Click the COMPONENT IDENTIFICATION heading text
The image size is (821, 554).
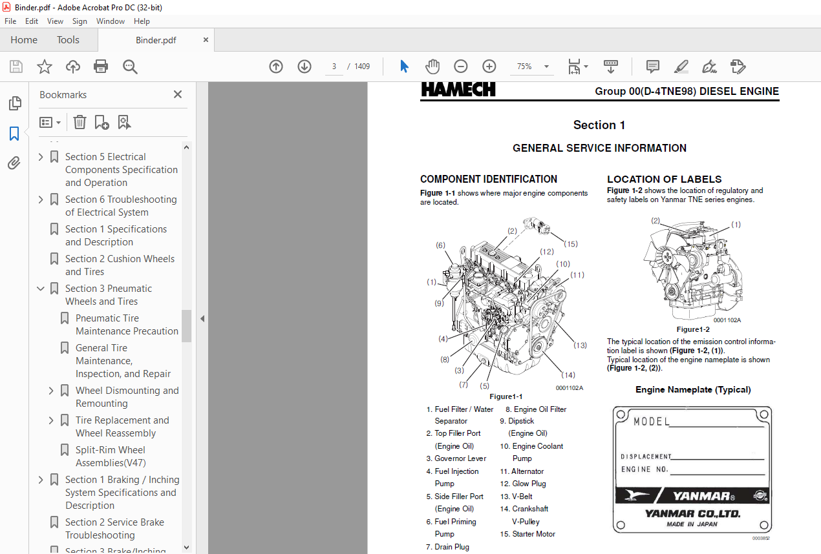[489, 179]
